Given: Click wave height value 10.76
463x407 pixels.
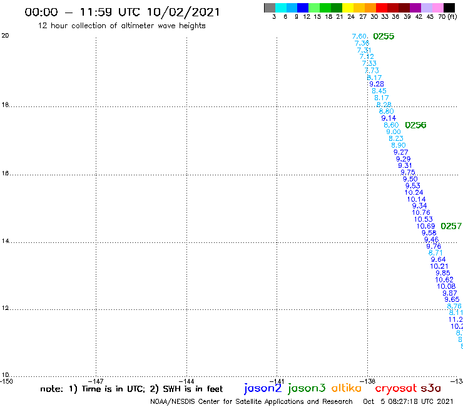Looking at the screenshot, I should click(x=421, y=212).
